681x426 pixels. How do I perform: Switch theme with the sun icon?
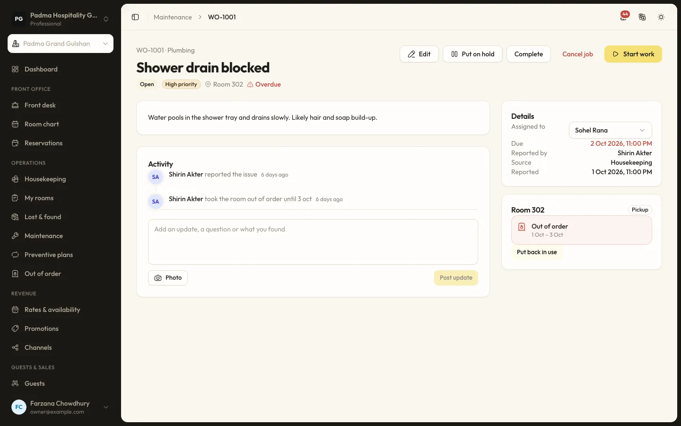click(x=661, y=17)
